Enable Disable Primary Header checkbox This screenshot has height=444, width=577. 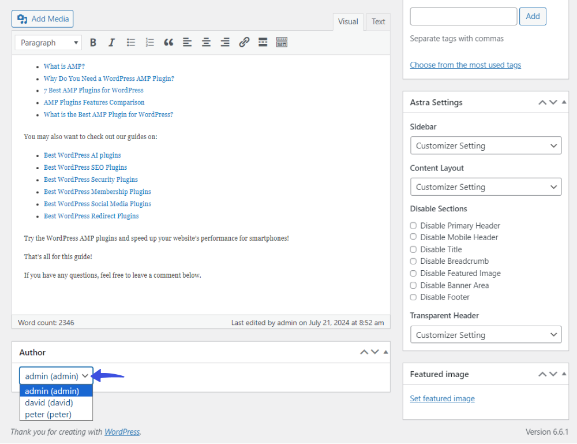[x=413, y=225]
